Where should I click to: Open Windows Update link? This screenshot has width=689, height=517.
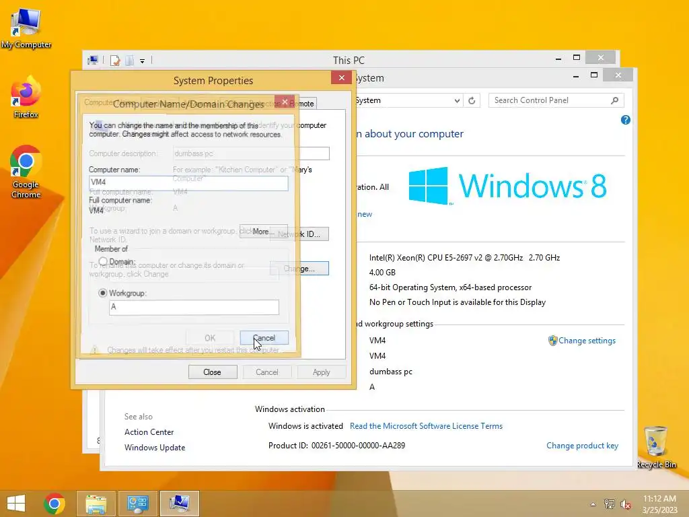tap(155, 448)
